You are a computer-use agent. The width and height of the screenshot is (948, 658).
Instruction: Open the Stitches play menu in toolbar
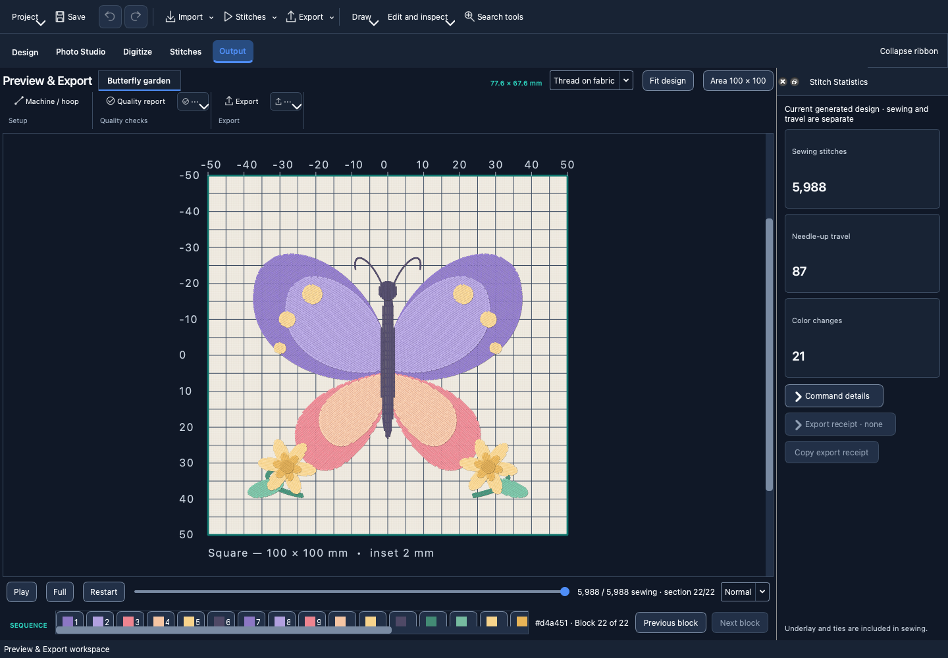coord(250,17)
